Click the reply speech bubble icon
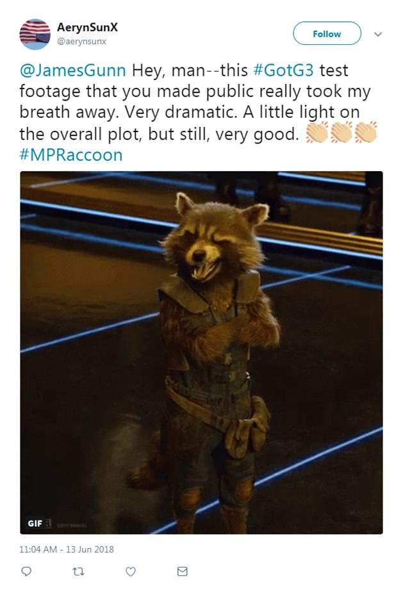Viewport: 403px width, 589px height. pos(26,571)
